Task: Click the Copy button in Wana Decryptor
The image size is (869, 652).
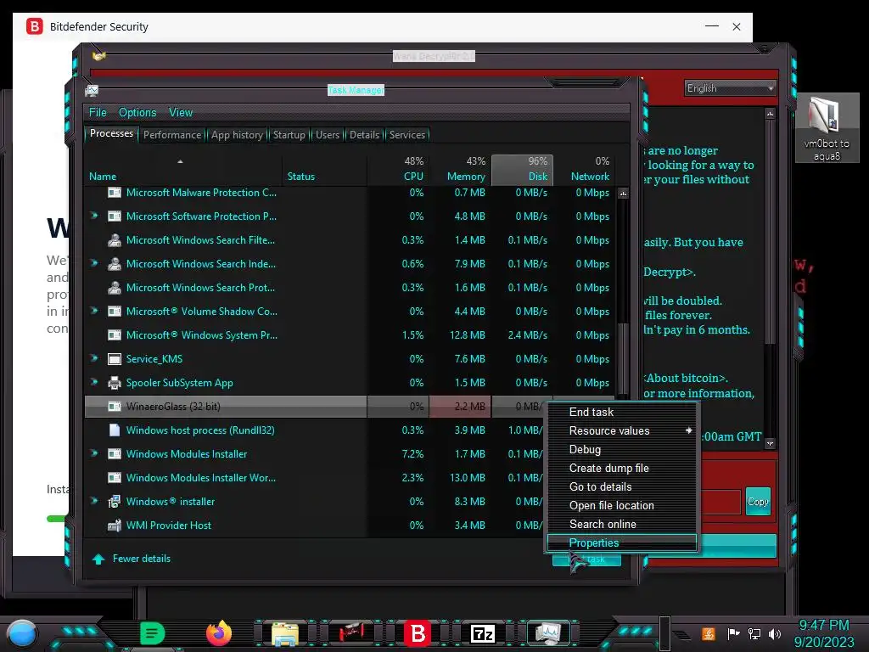Action: [x=758, y=502]
